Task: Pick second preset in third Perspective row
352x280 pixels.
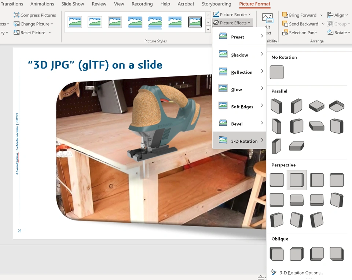Action: point(297,220)
